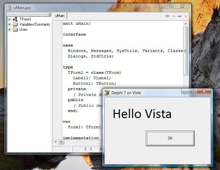This screenshot has height=170, width=220.
Task: Click the OK button in Delphi 7 on Vista
Action: pos(170,138)
